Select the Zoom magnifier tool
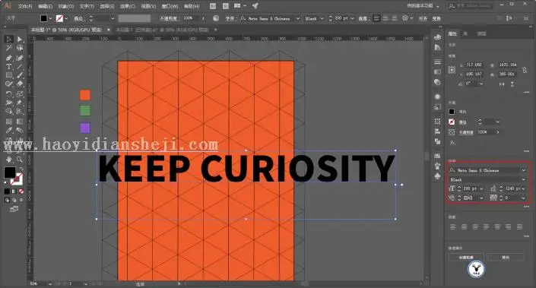Screen dimensions: 536x288 point(20,160)
